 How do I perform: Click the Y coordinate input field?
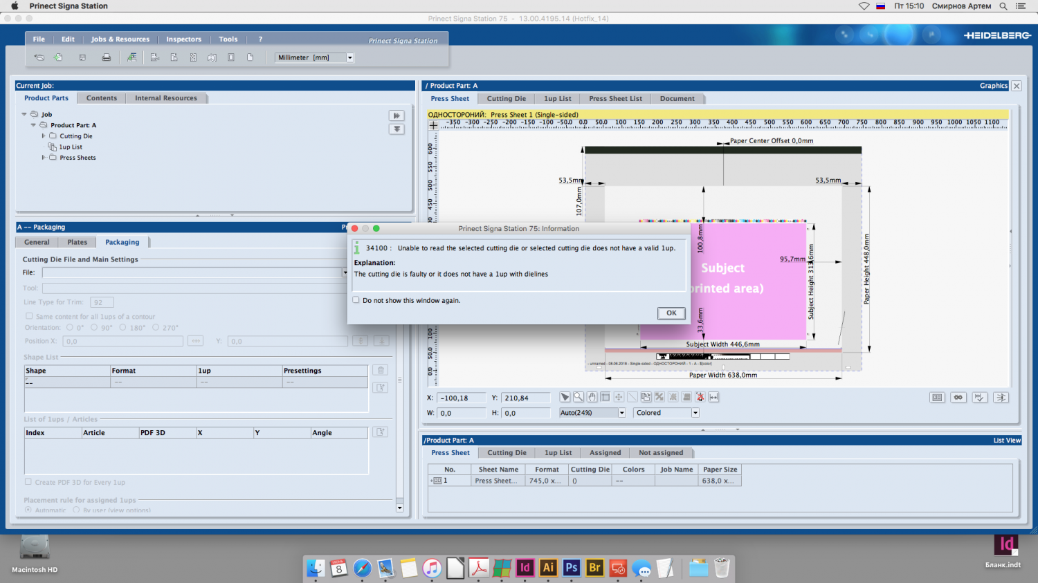[x=525, y=398]
